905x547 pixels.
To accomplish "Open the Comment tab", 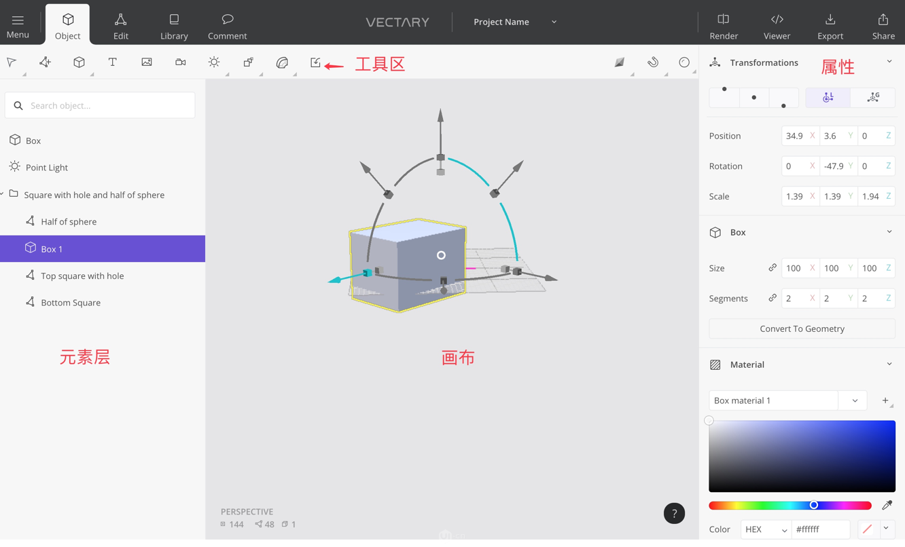I will pos(227,26).
